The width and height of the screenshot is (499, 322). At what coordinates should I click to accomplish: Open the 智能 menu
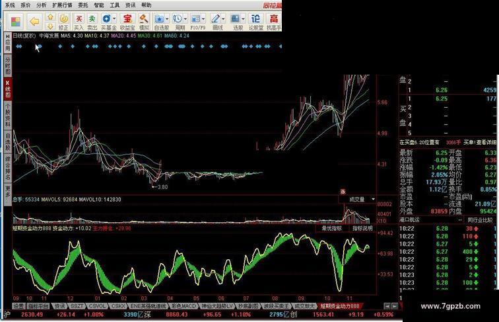click(99, 5)
